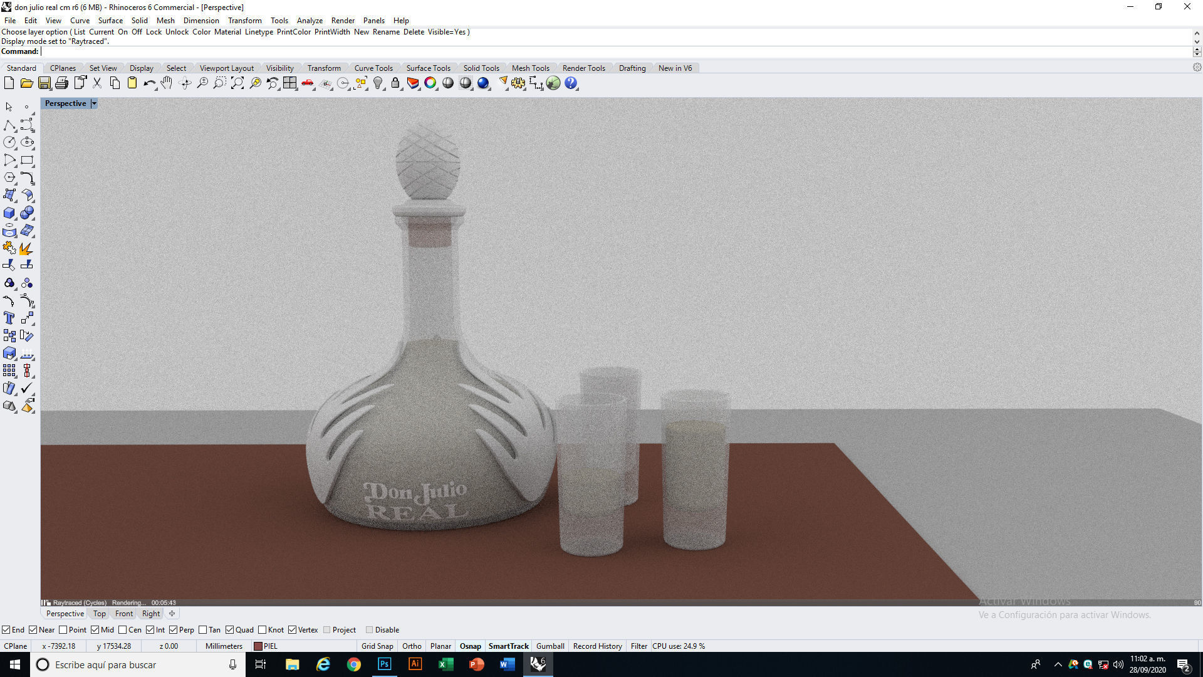Select the Circle tool in left sidebar
The width and height of the screenshot is (1203, 677).
click(9, 143)
